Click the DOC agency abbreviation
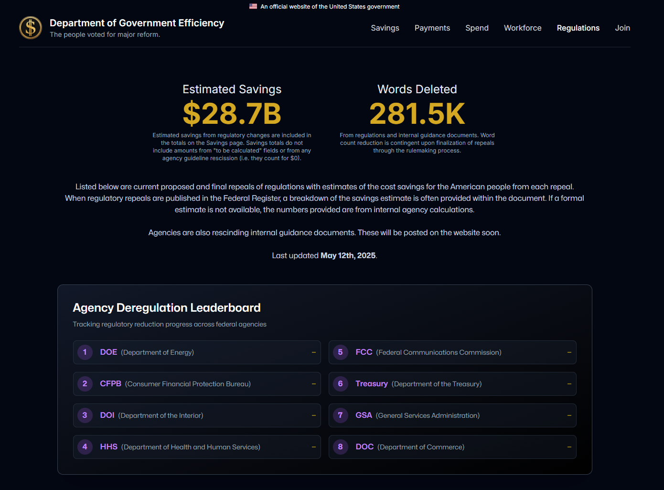This screenshot has width=664, height=490. pyautogui.click(x=364, y=447)
